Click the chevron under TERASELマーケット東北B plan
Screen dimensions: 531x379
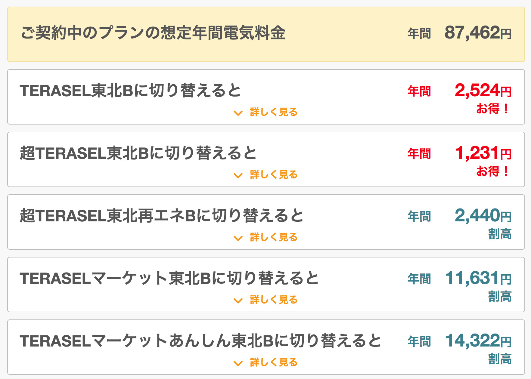(238, 301)
